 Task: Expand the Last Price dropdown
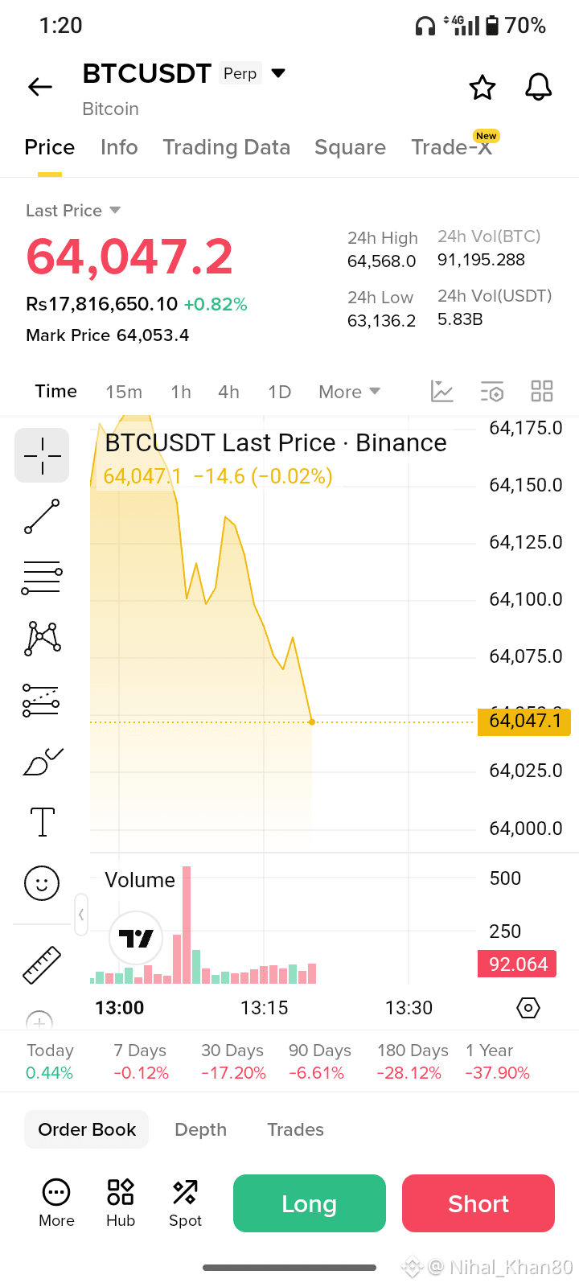coord(73,211)
